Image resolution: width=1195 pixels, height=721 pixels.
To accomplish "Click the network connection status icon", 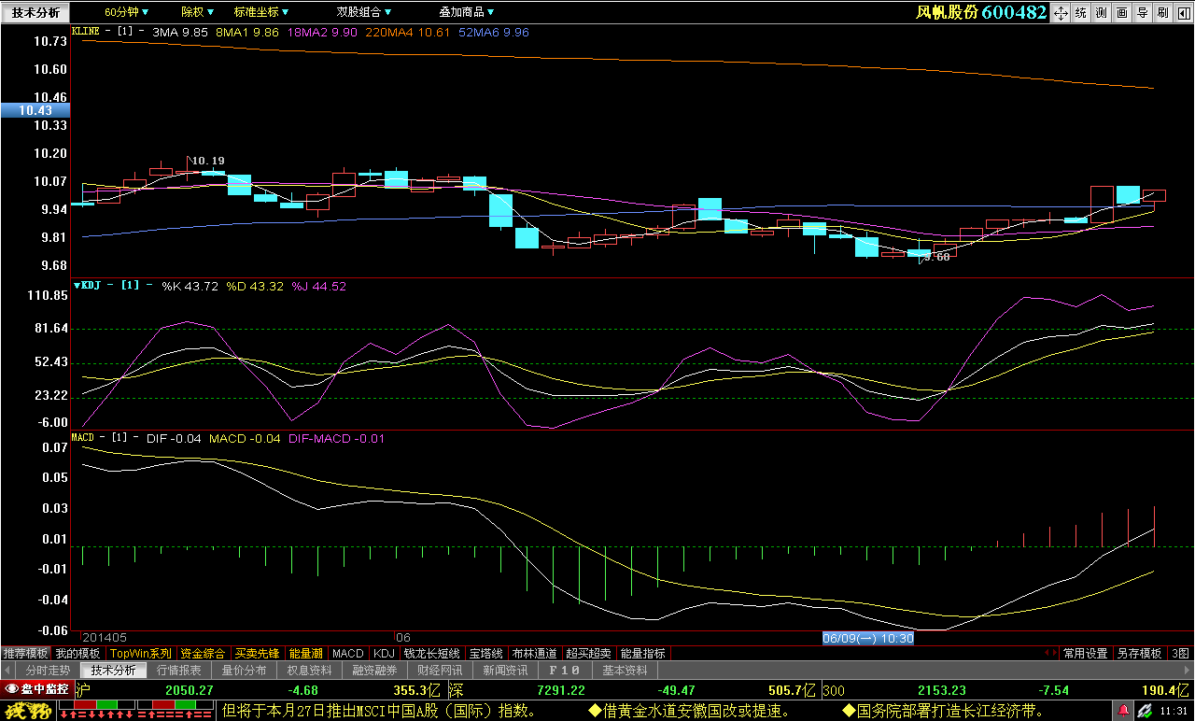I will [1143, 712].
